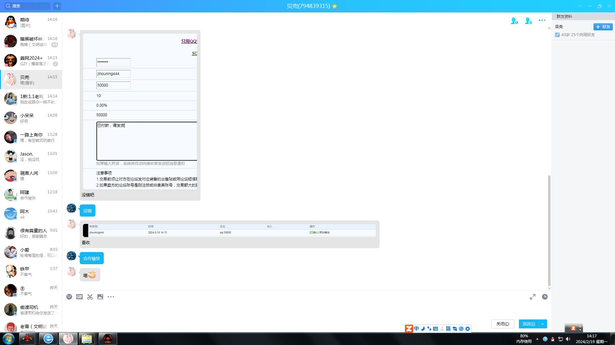Open the 小呆呆 conversation
615x345 pixels.
31,118
